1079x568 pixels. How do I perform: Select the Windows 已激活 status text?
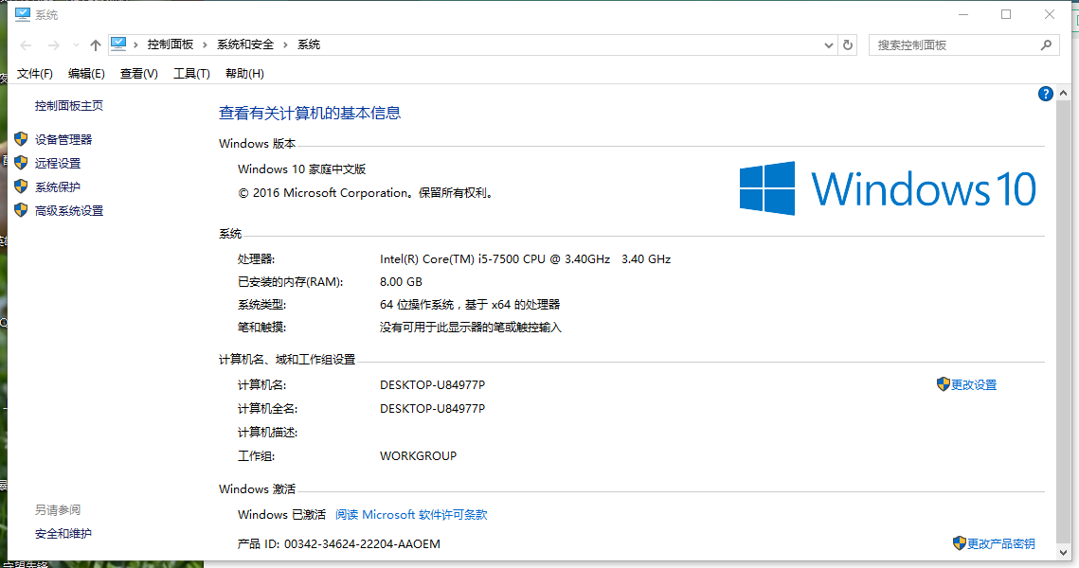[x=281, y=514]
